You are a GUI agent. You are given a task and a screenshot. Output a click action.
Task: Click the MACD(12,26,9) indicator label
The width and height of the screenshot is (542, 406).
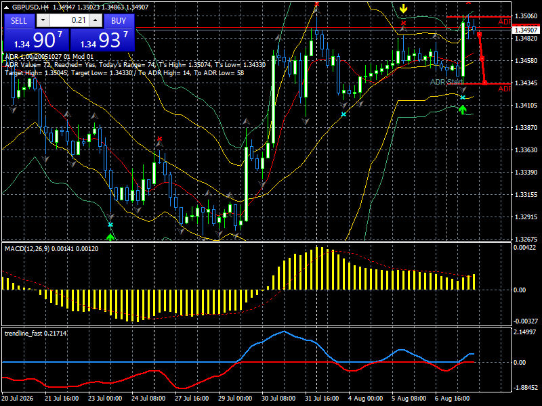coord(51,248)
